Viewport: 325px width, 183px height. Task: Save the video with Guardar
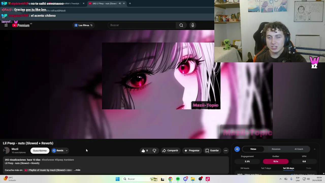pos(212,150)
